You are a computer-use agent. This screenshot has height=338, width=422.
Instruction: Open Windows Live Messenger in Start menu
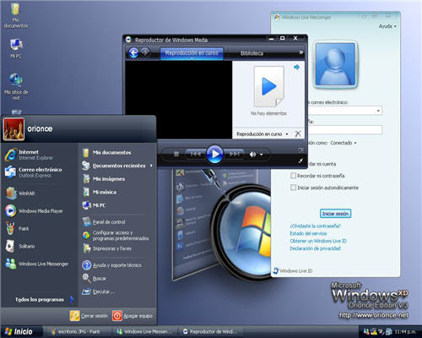(36, 264)
